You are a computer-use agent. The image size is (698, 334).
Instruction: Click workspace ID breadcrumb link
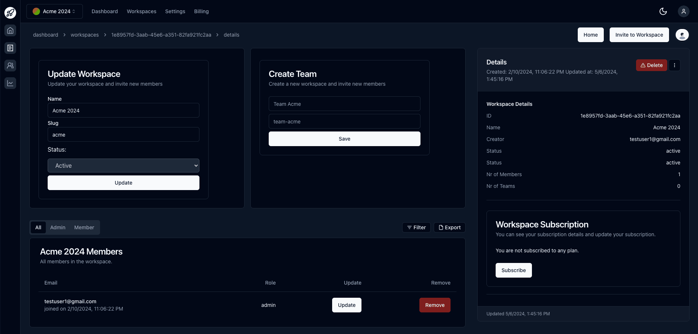coord(161,35)
